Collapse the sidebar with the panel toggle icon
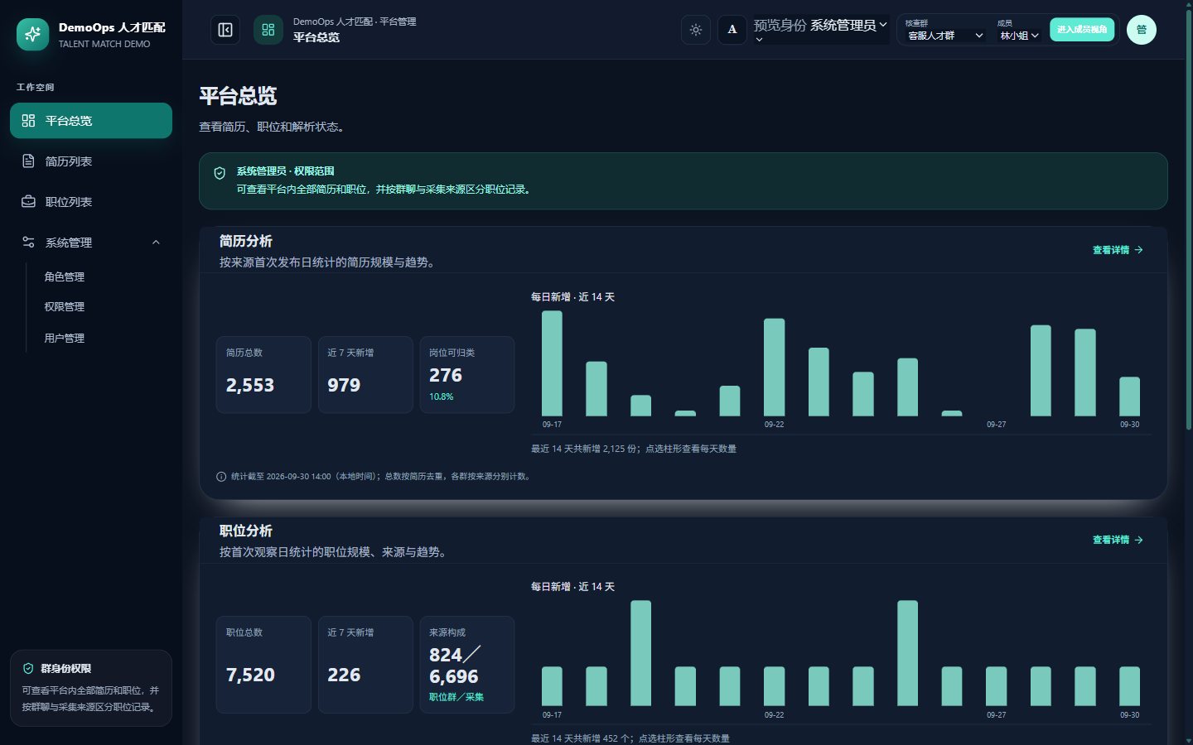 tap(225, 30)
